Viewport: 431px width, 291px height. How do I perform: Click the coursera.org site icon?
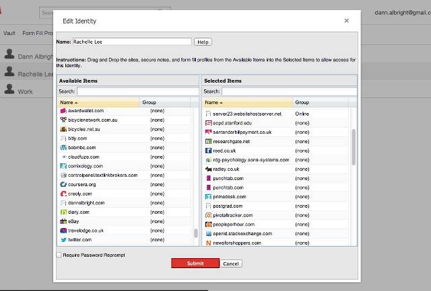tap(63, 184)
